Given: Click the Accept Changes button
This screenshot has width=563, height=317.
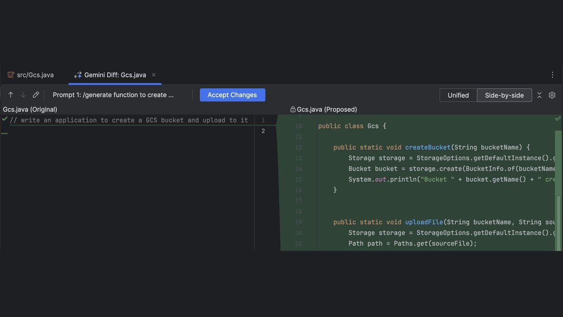Looking at the screenshot, I should coord(232,95).
